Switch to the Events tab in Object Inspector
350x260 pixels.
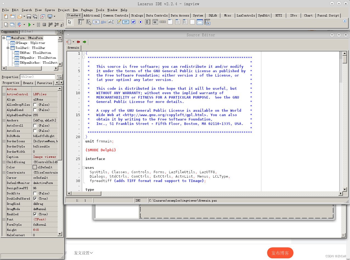28,83
